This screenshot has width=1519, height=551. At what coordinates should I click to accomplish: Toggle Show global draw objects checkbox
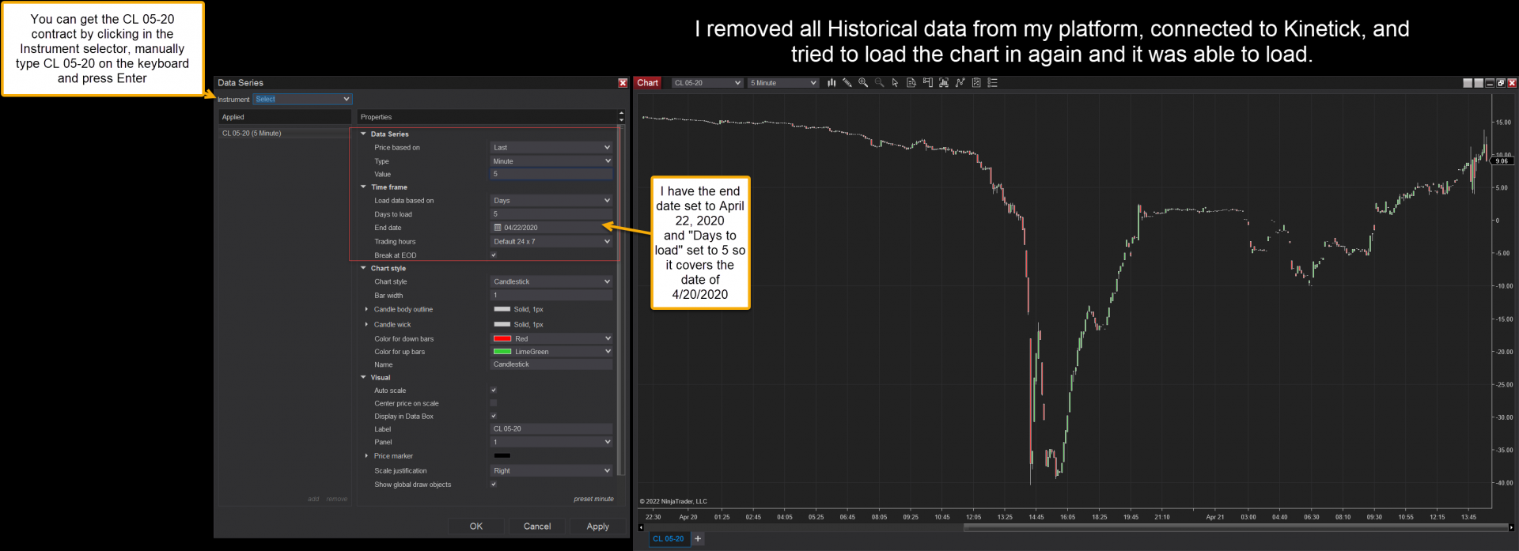tap(494, 484)
